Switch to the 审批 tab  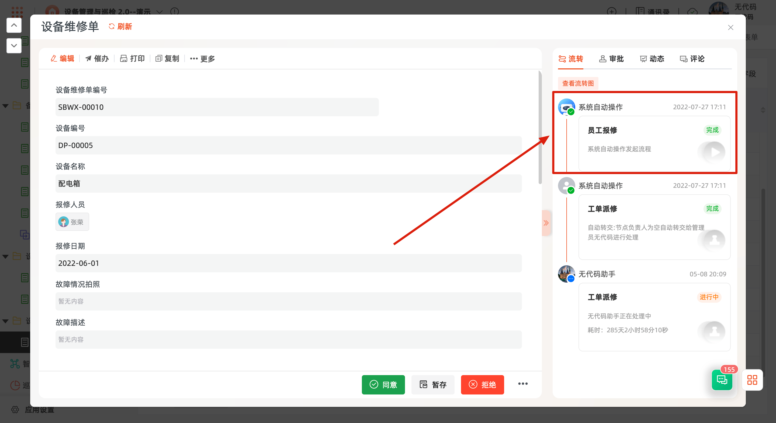click(x=611, y=59)
